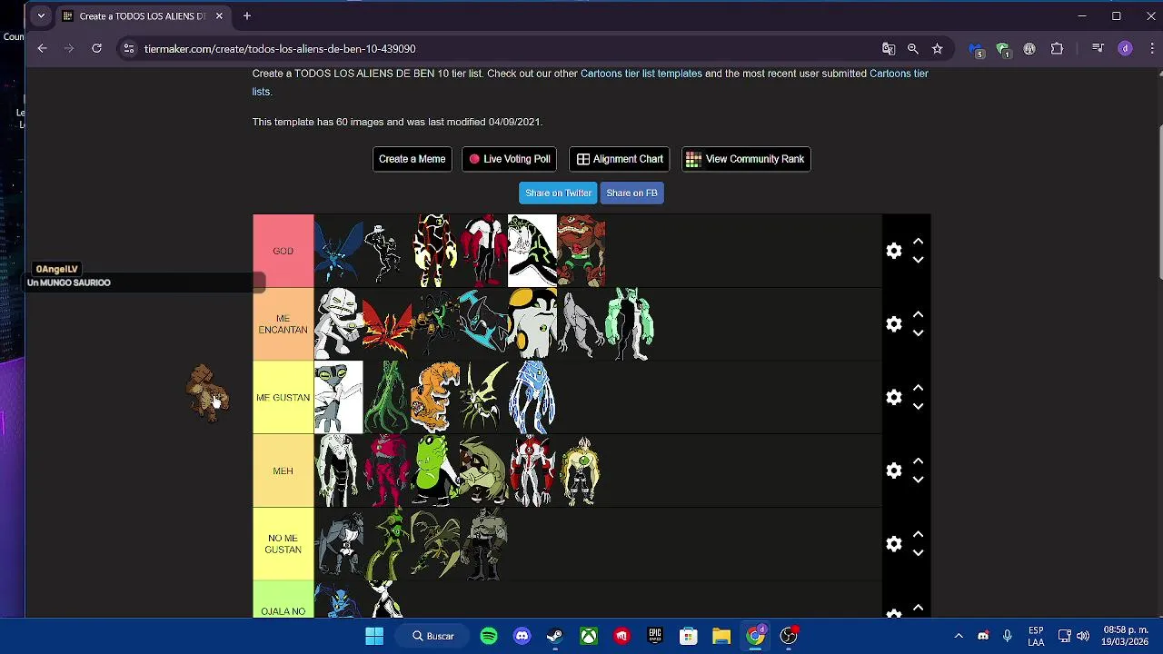Open the ESP LAA keyboard language switcher
Screen dimensions: 1163x654
click(x=1036, y=636)
